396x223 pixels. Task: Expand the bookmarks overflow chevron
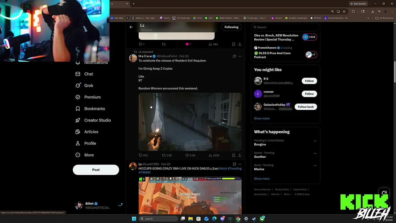368,18
